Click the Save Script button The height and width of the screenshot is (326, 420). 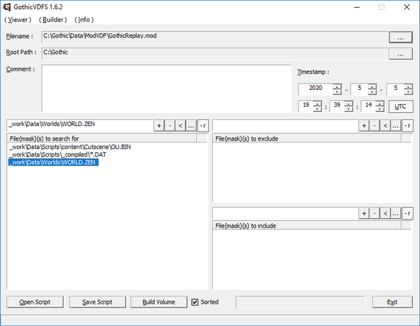click(x=97, y=302)
